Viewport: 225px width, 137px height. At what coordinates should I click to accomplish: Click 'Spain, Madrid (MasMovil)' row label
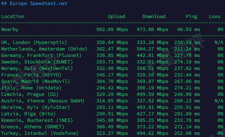[36, 81]
